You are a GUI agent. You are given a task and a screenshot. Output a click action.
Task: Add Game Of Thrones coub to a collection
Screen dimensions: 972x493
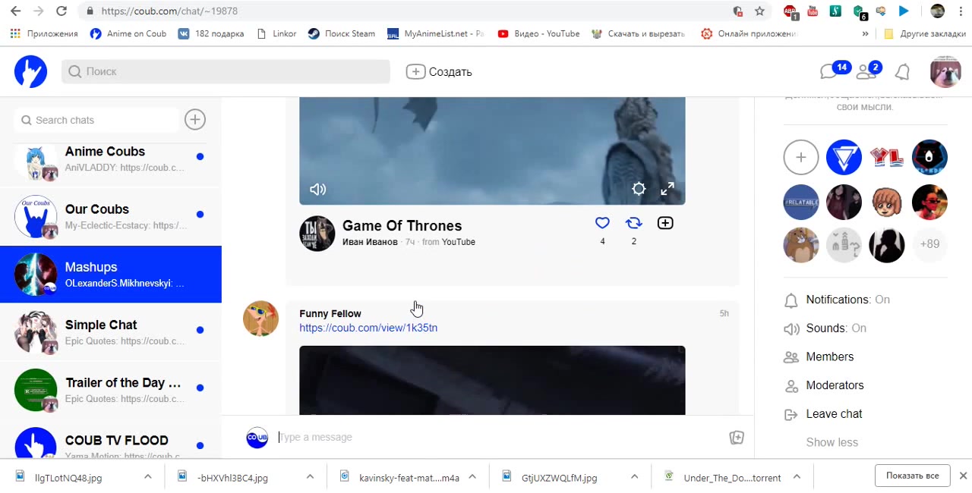665,223
